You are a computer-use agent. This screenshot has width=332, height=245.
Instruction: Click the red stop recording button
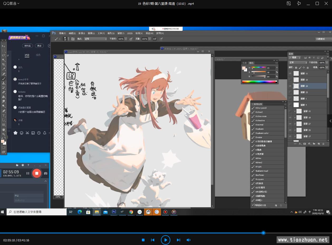tap(37, 173)
